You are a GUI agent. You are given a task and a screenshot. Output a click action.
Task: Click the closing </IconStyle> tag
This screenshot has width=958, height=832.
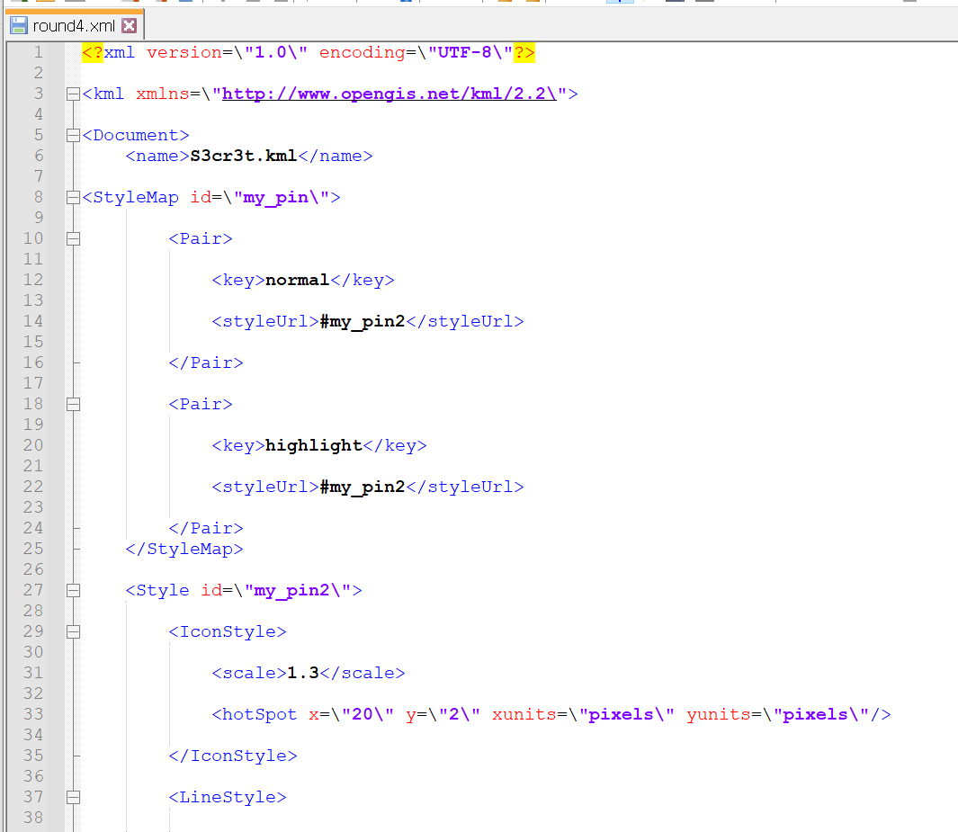pos(233,756)
